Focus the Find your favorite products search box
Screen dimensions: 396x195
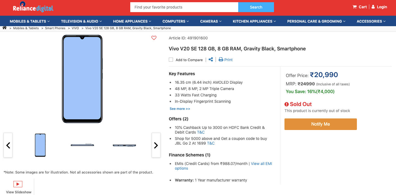click(x=184, y=7)
